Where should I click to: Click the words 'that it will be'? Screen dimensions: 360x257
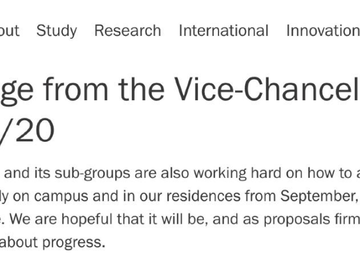pos(163,219)
